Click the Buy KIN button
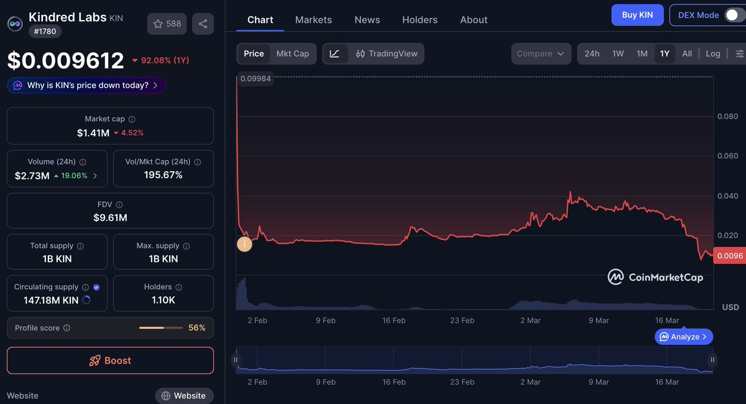The image size is (746, 404). point(637,14)
